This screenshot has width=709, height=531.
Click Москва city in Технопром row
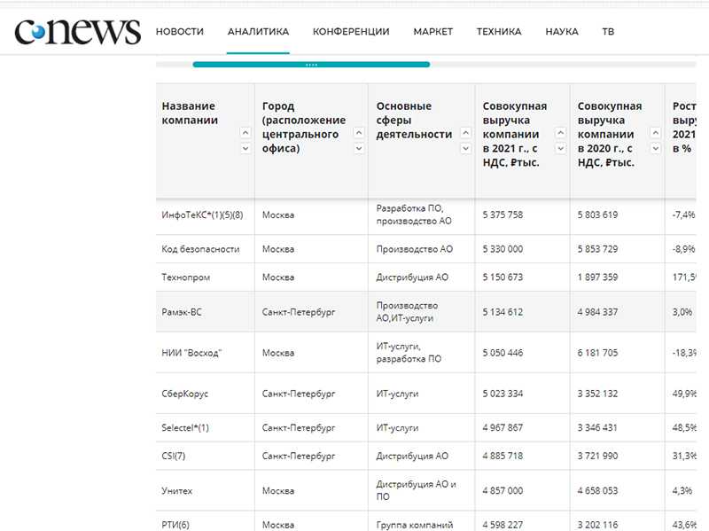278,277
